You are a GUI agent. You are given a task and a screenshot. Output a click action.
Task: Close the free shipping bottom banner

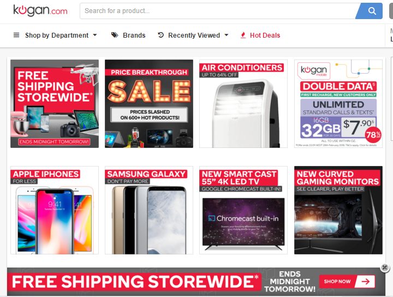385,268
